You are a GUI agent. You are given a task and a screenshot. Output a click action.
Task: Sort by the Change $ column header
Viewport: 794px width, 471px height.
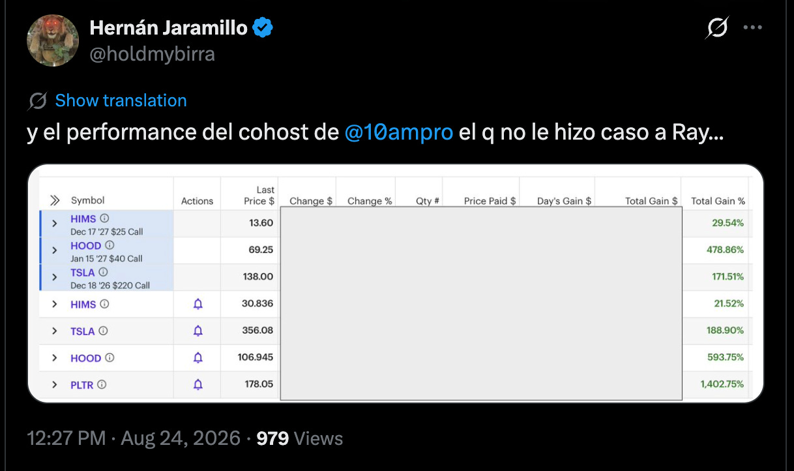(311, 201)
